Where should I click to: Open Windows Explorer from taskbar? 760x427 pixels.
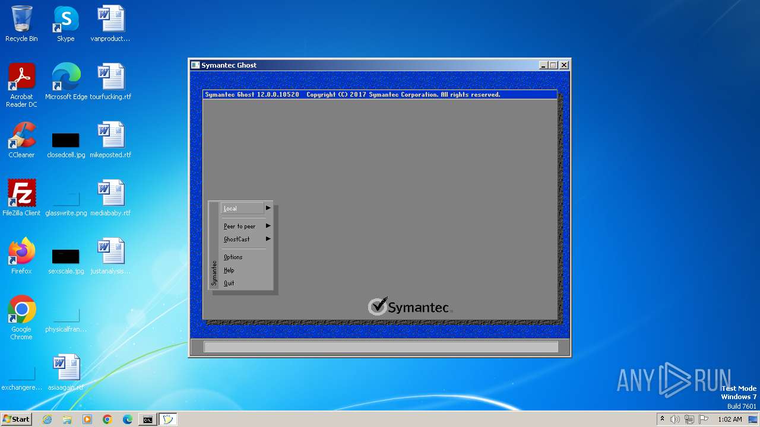pyautogui.click(x=67, y=419)
